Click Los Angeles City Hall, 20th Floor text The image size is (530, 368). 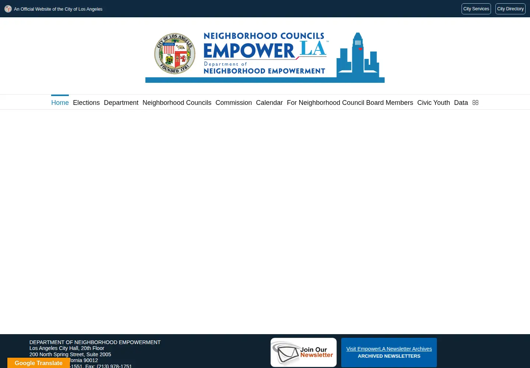point(67,348)
